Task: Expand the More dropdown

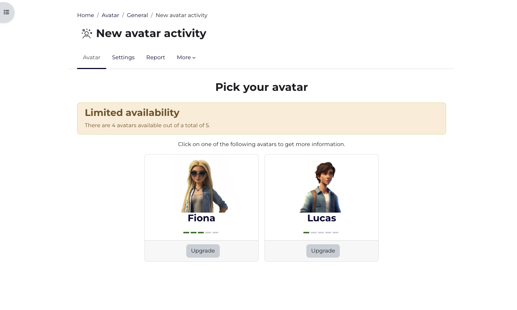Action: point(186,57)
